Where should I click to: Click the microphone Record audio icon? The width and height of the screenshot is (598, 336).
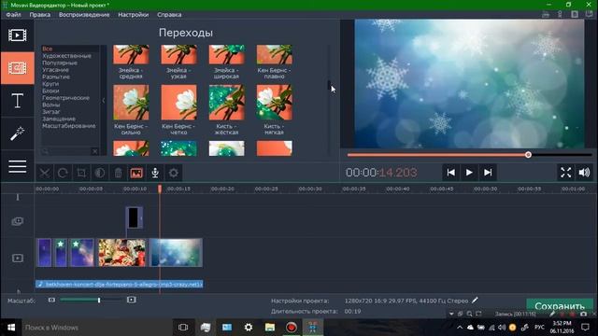pos(155,173)
